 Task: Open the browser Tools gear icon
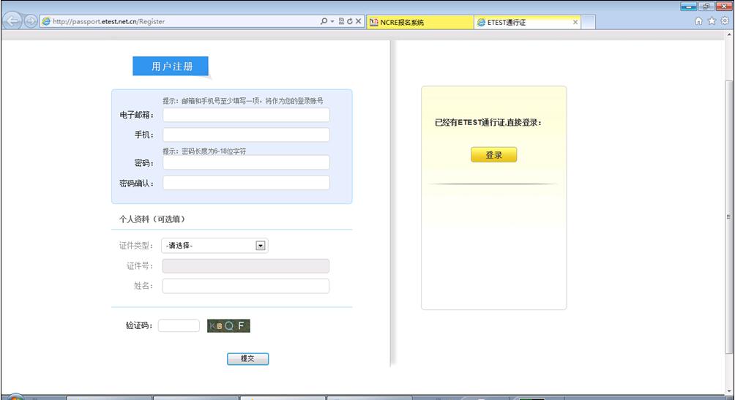pyautogui.click(x=725, y=22)
